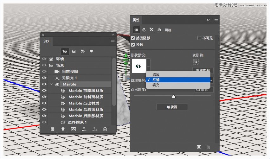The height and width of the screenshot is (159, 270).
Task: Click move object to ground plane icon
Action: pyautogui.click(x=84, y=129)
